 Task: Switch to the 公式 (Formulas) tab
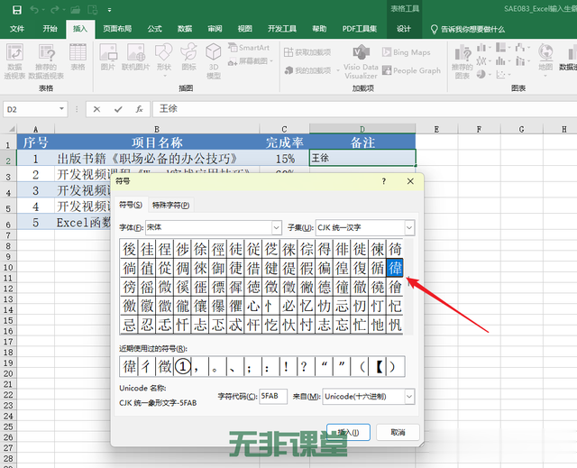coord(154,29)
